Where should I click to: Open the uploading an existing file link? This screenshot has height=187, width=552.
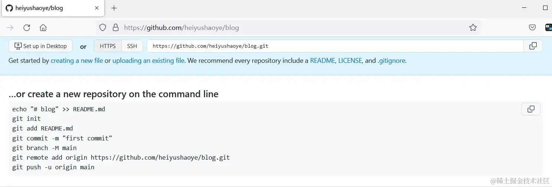148,61
